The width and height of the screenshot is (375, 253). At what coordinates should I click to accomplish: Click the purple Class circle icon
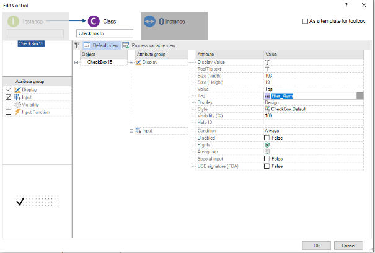tap(94, 21)
